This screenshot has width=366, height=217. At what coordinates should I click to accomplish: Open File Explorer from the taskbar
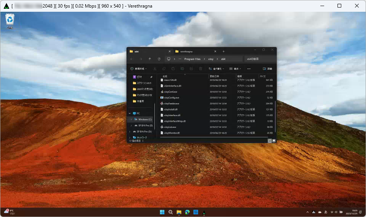(x=179, y=212)
